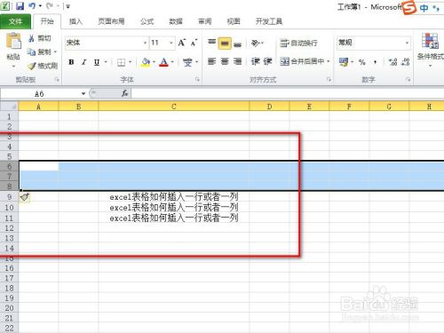Viewport: 444px width, 333px height.
Task: Click Conditional Formatting (条件格式) icon
Action: point(430,41)
